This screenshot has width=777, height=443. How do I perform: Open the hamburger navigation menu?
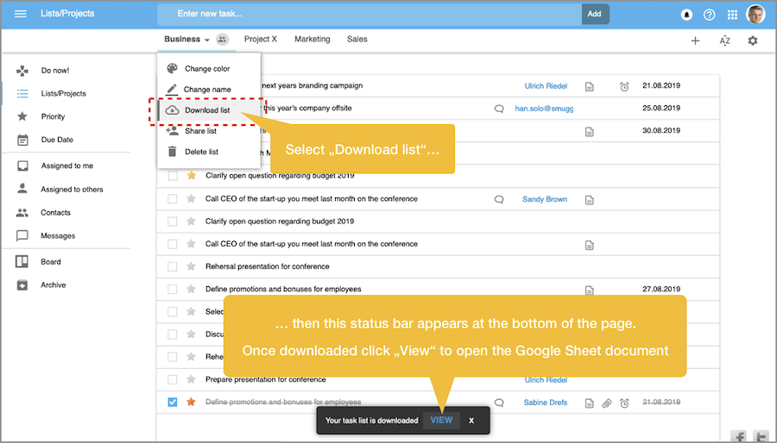(21, 14)
